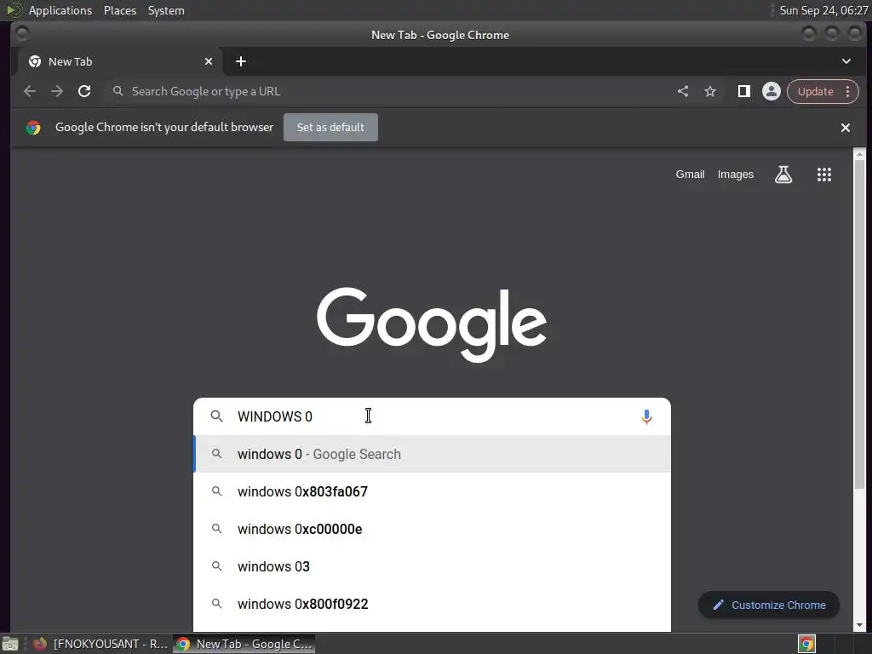
Task: Click the Google logo
Action: pos(432,324)
